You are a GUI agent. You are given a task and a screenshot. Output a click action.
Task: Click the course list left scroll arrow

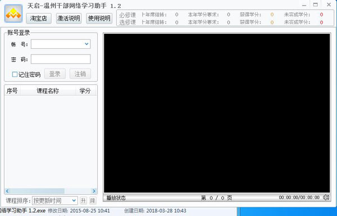pyautogui.click(x=7, y=191)
